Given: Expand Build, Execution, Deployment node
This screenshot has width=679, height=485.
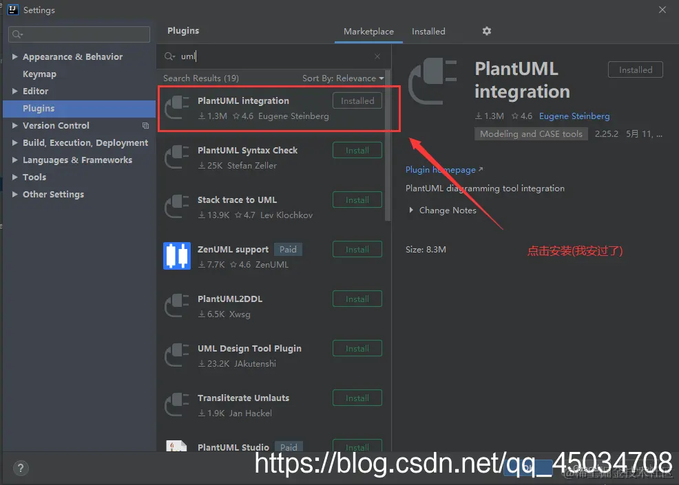Looking at the screenshot, I should (14, 142).
